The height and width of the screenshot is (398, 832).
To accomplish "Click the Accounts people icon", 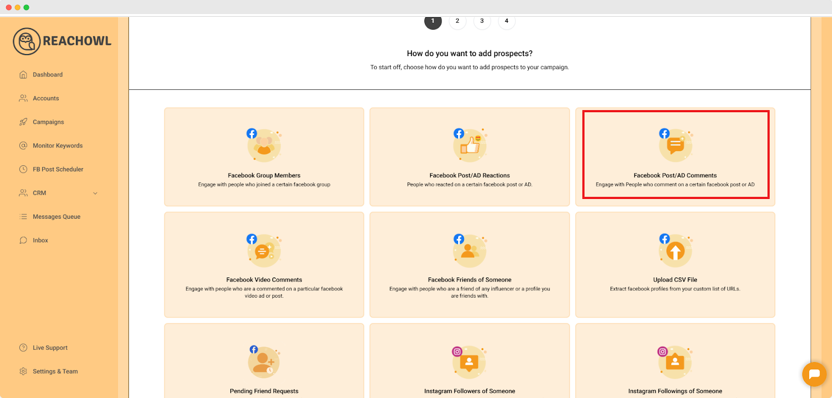I will 23,98.
